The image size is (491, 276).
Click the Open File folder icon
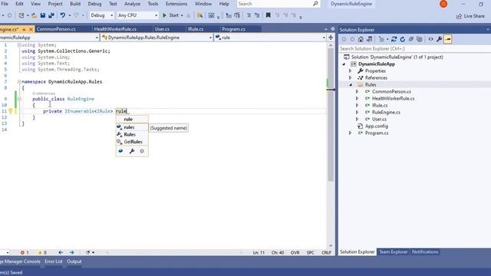[34, 15]
